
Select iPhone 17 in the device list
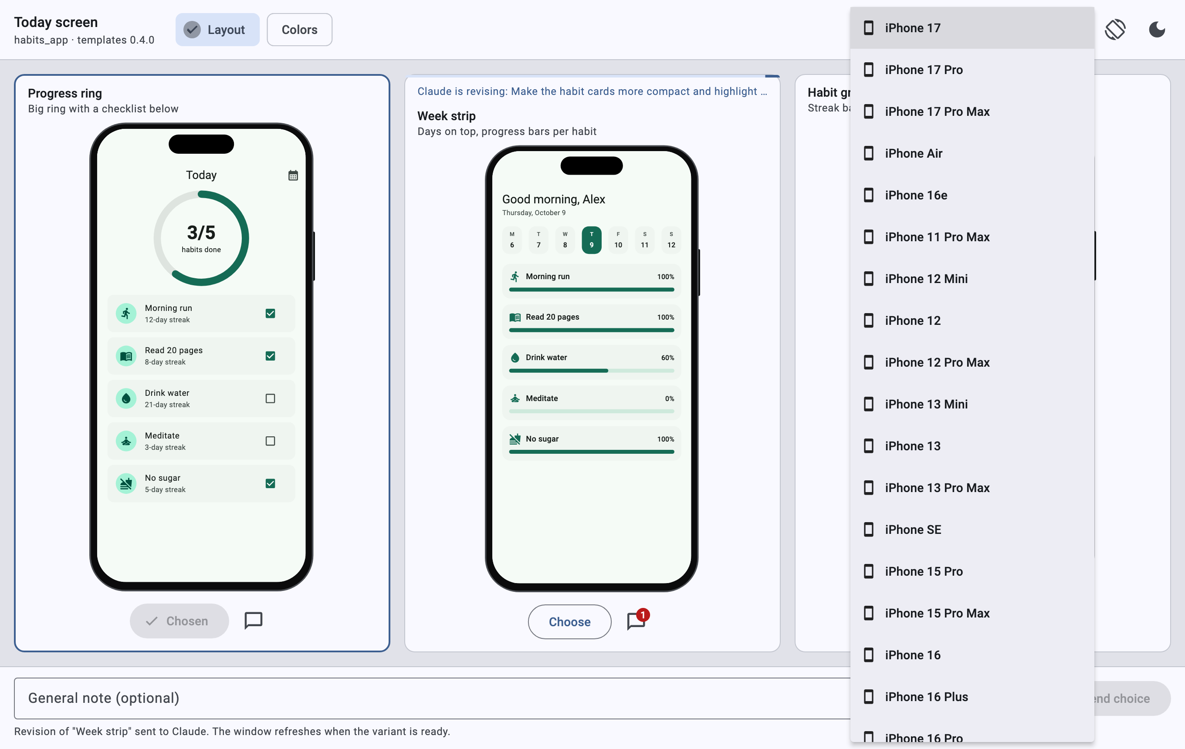972,28
